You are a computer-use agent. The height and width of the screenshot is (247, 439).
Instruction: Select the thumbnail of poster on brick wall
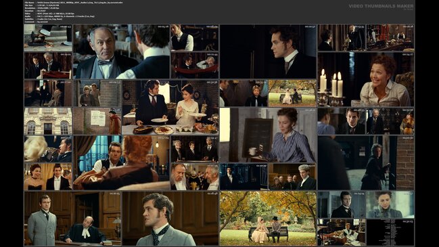(x=97, y=121)
